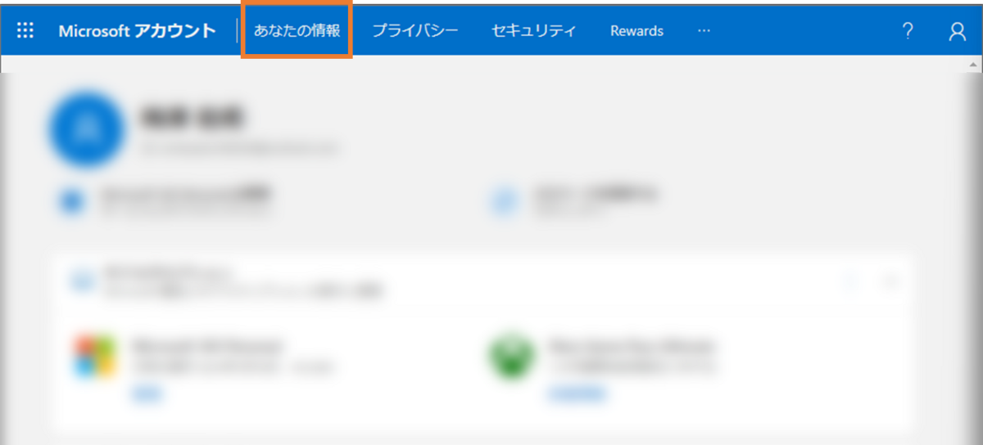The height and width of the screenshot is (445, 983).
Task: Click the Microsoft four-color logo card icon
Action: (x=94, y=357)
